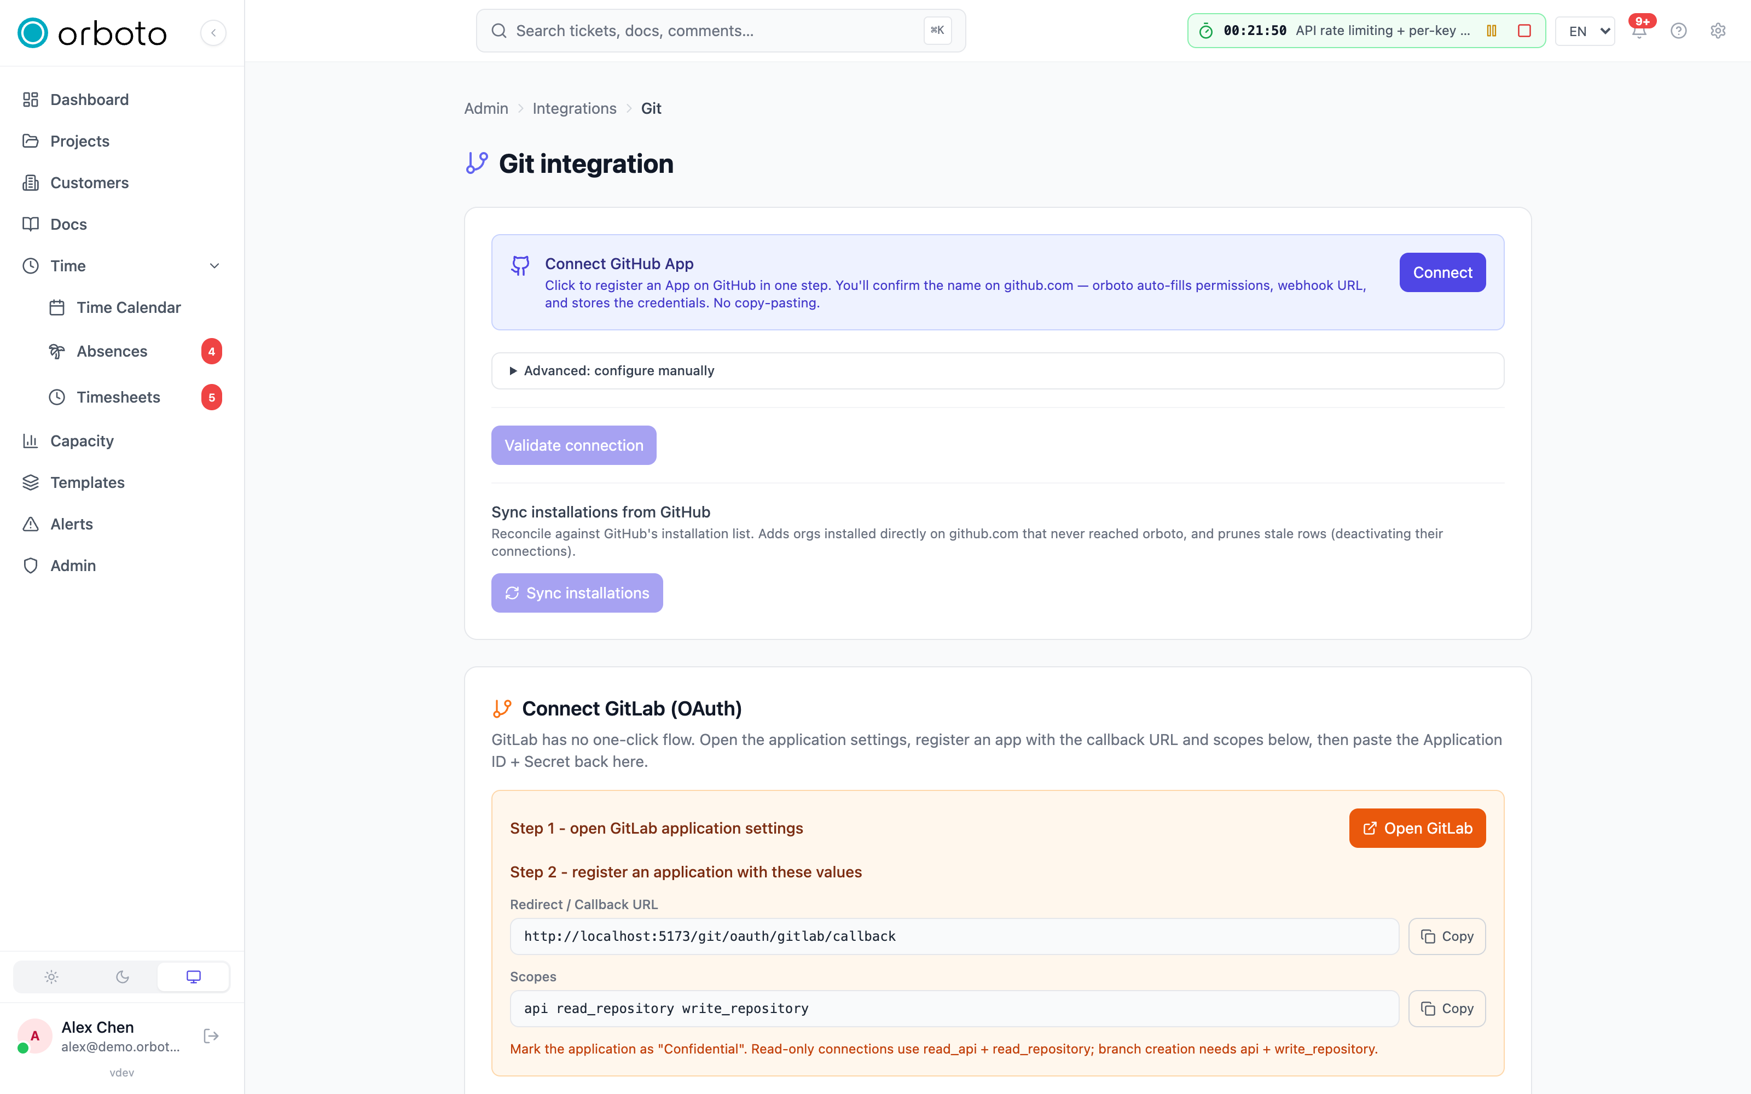Switch to system theme
The width and height of the screenshot is (1751, 1094).
click(193, 977)
